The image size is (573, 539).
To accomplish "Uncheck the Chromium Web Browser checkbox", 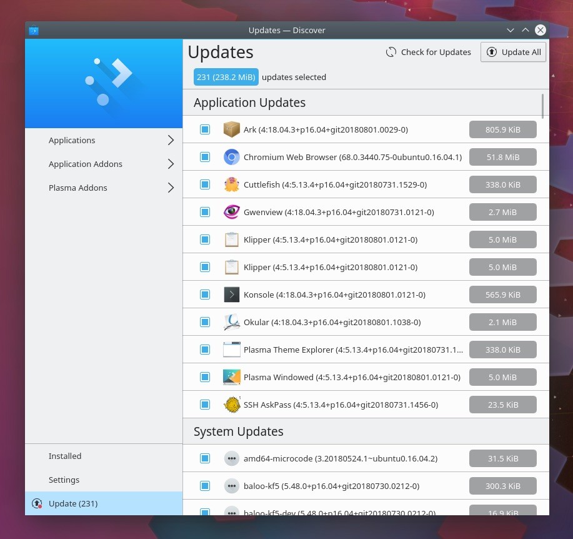I will [205, 157].
